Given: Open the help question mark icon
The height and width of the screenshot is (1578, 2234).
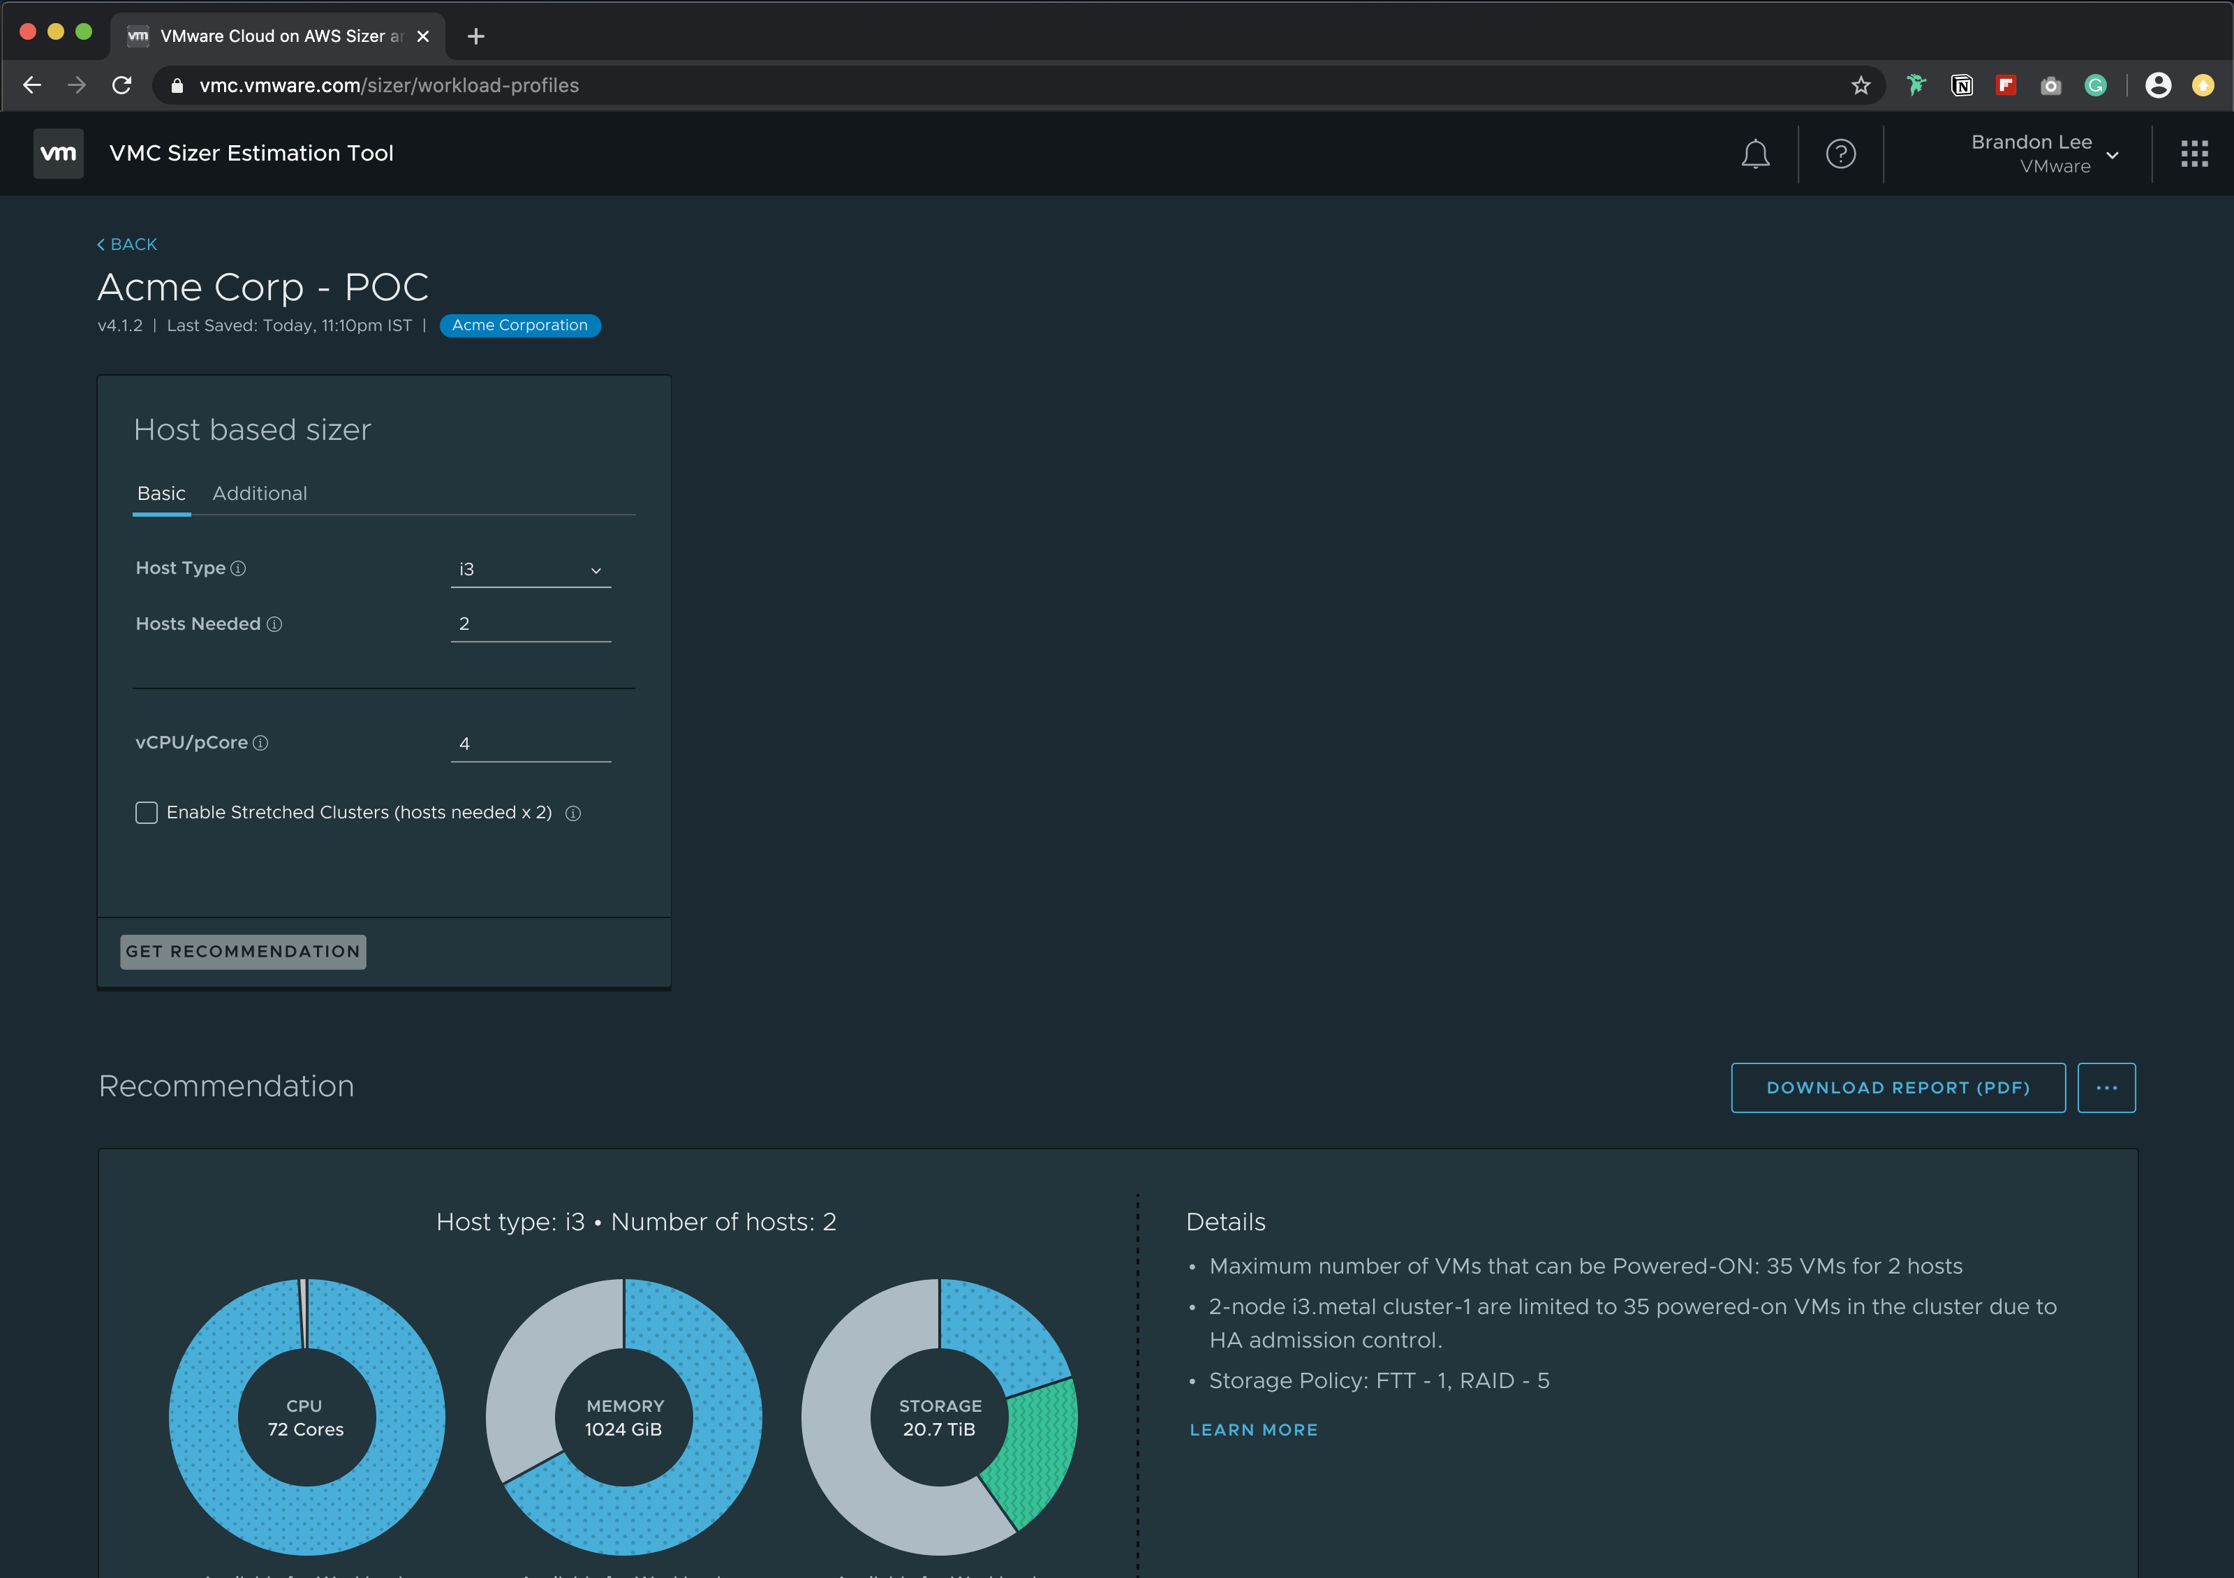Looking at the screenshot, I should [1840, 154].
